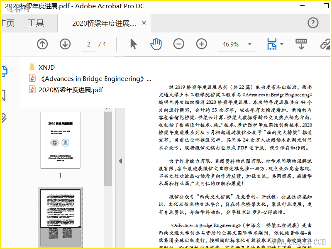Open the bookmarks sidebar icon
Screen dimensions: 332x249
[4, 95]
